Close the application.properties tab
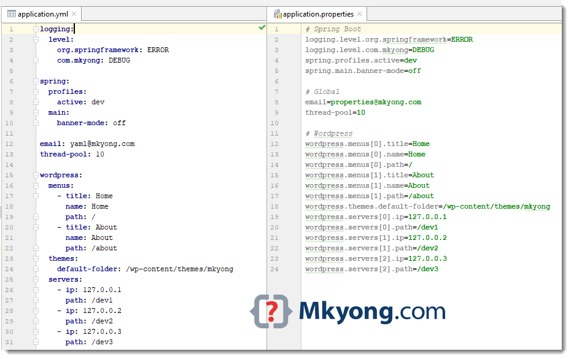571x359 pixels. click(359, 13)
